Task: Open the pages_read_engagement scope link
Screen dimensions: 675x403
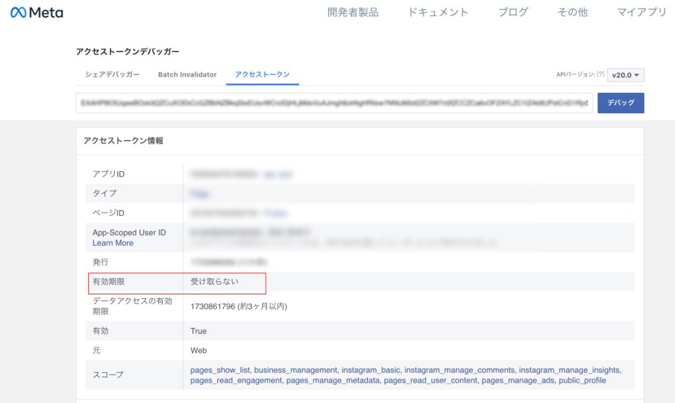Action: click(236, 381)
